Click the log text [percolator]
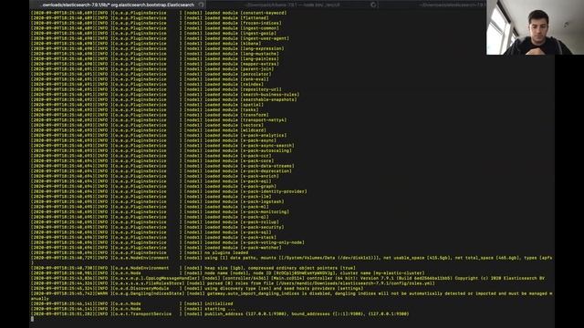The image size is (584, 328). tap(255, 74)
